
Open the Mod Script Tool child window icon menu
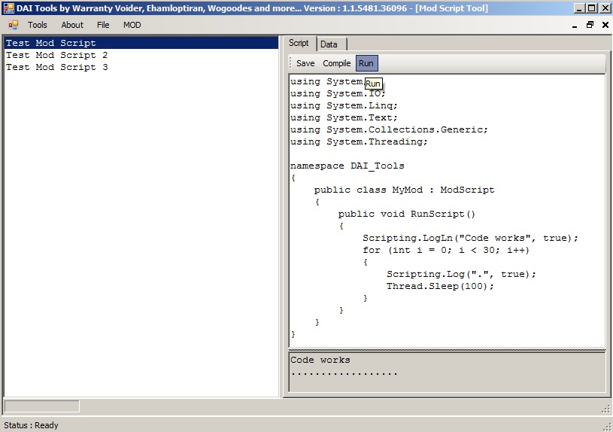tap(13, 25)
